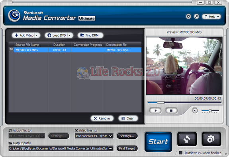The height and width of the screenshot is (157, 229).
Task: Click the Conversion Progress column header
Action: (x=88, y=45)
